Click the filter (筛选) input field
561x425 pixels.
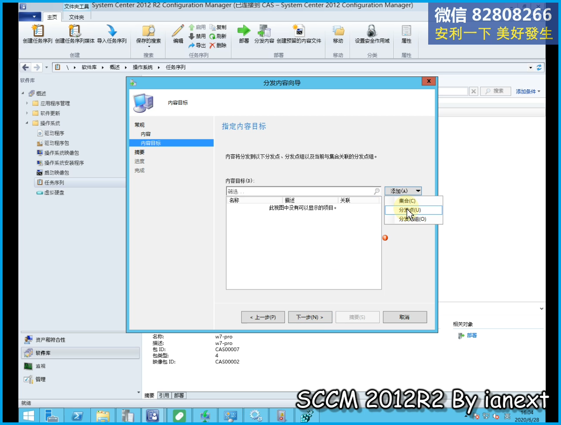[300, 192]
